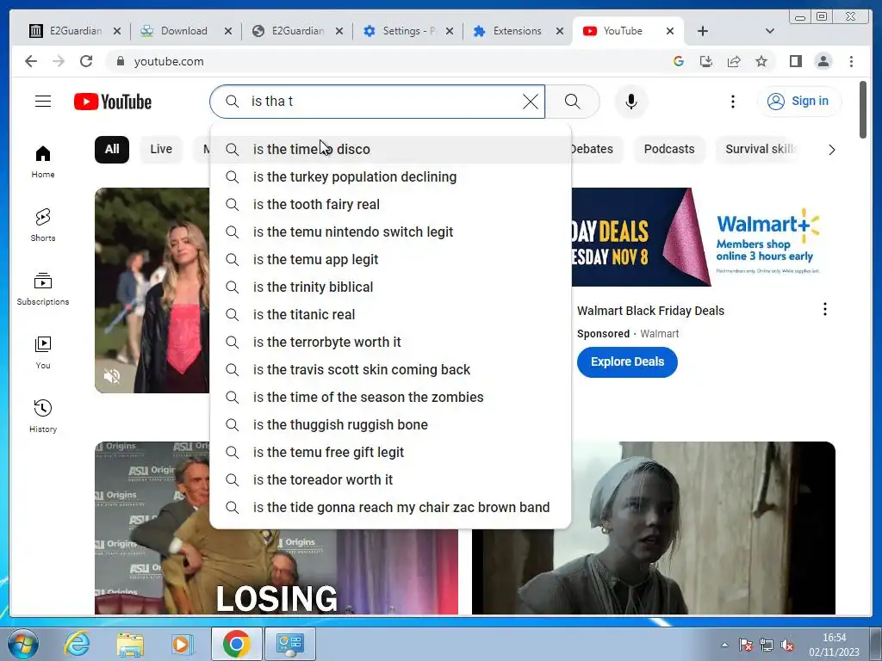The image size is (882, 661).
Task: Open Windows Media Player on taskbar
Action: click(182, 644)
